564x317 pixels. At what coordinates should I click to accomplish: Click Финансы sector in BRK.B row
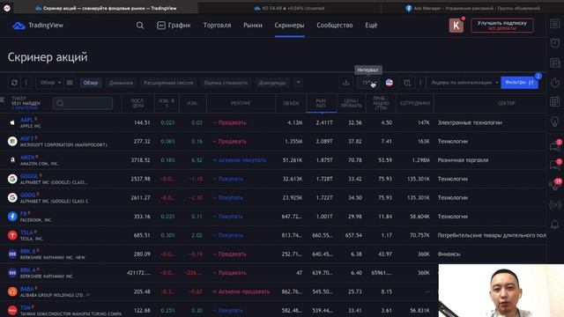point(449,254)
